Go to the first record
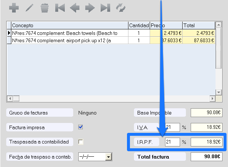The image size is (228, 167). click(x=60, y=8)
